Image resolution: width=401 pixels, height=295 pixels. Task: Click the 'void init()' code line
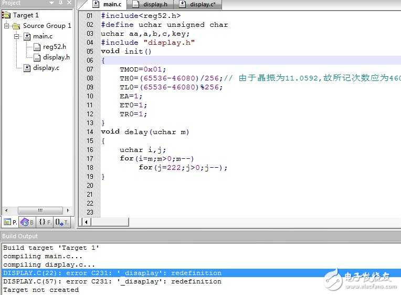point(126,51)
